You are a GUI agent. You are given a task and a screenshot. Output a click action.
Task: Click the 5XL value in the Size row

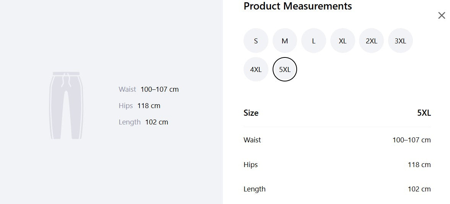[x=424, y=113]
